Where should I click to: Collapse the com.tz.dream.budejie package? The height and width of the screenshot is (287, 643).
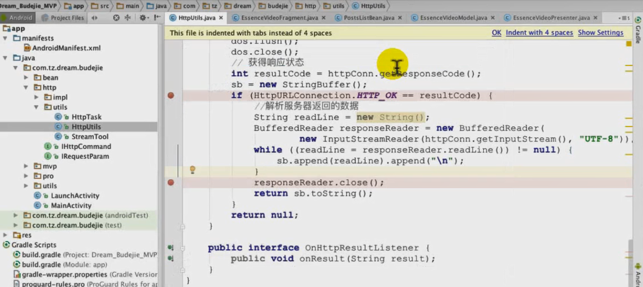(x=16, y=68)
